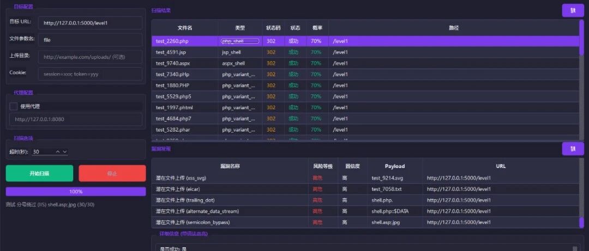Sort results by the 状态码 column header
The image size is (589, 251).
tap(273, 28)
